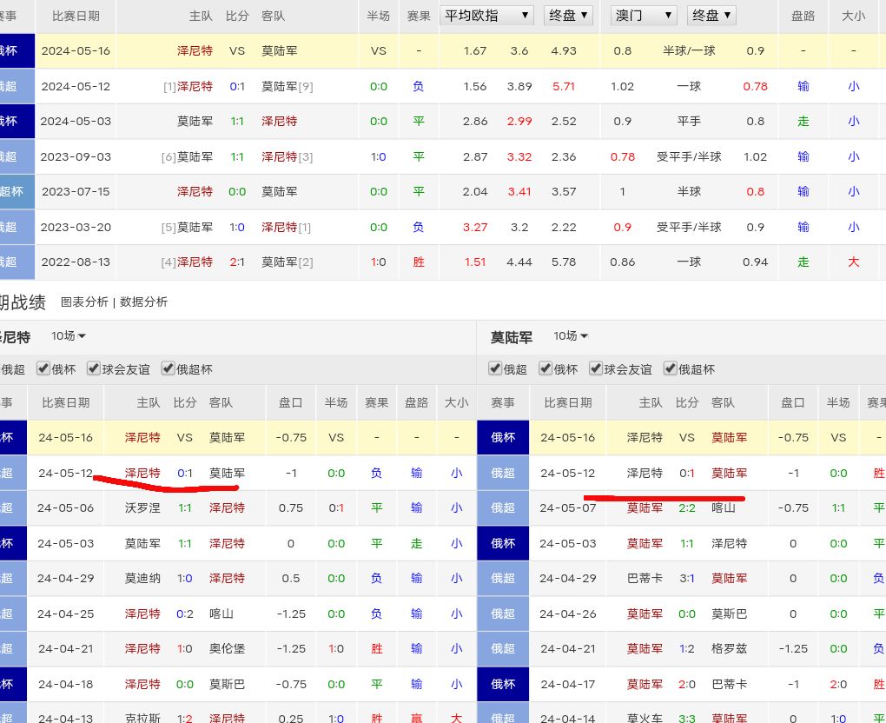Switch to 图表分析 view

coord(84,302)
